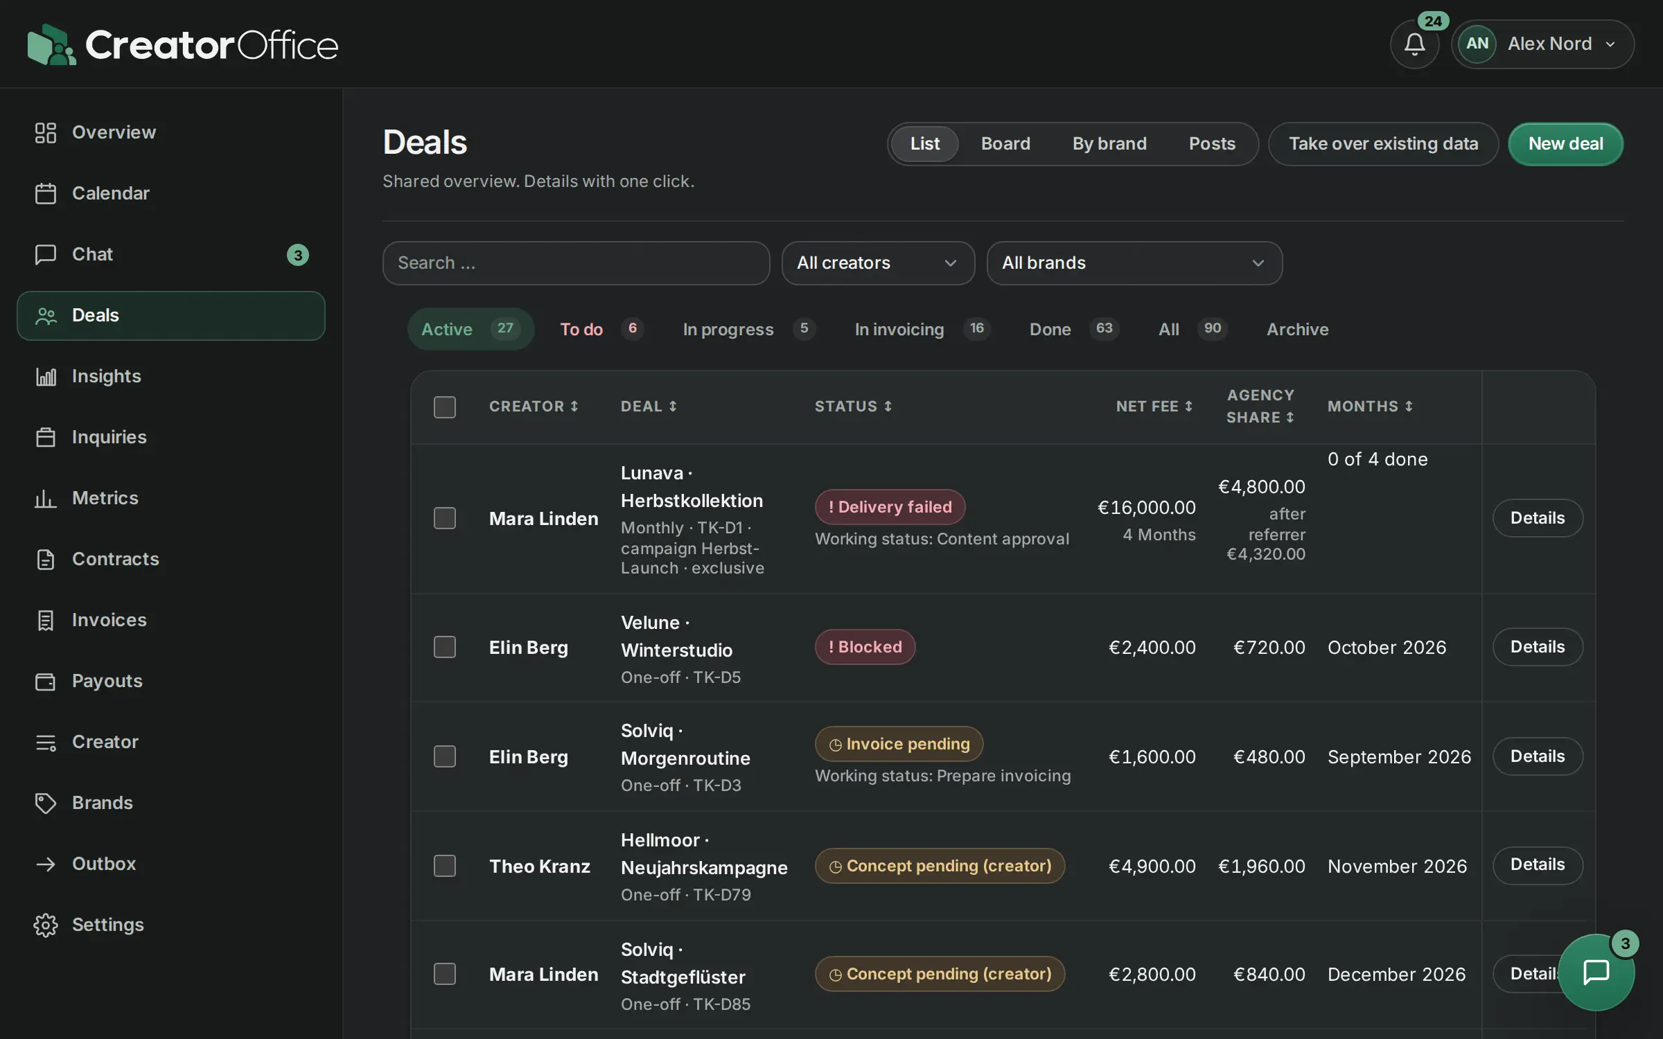Open Payouts via its wallet icon
The height and width of the screenshot is (1039, 1663).
click(x=46, y=681)
